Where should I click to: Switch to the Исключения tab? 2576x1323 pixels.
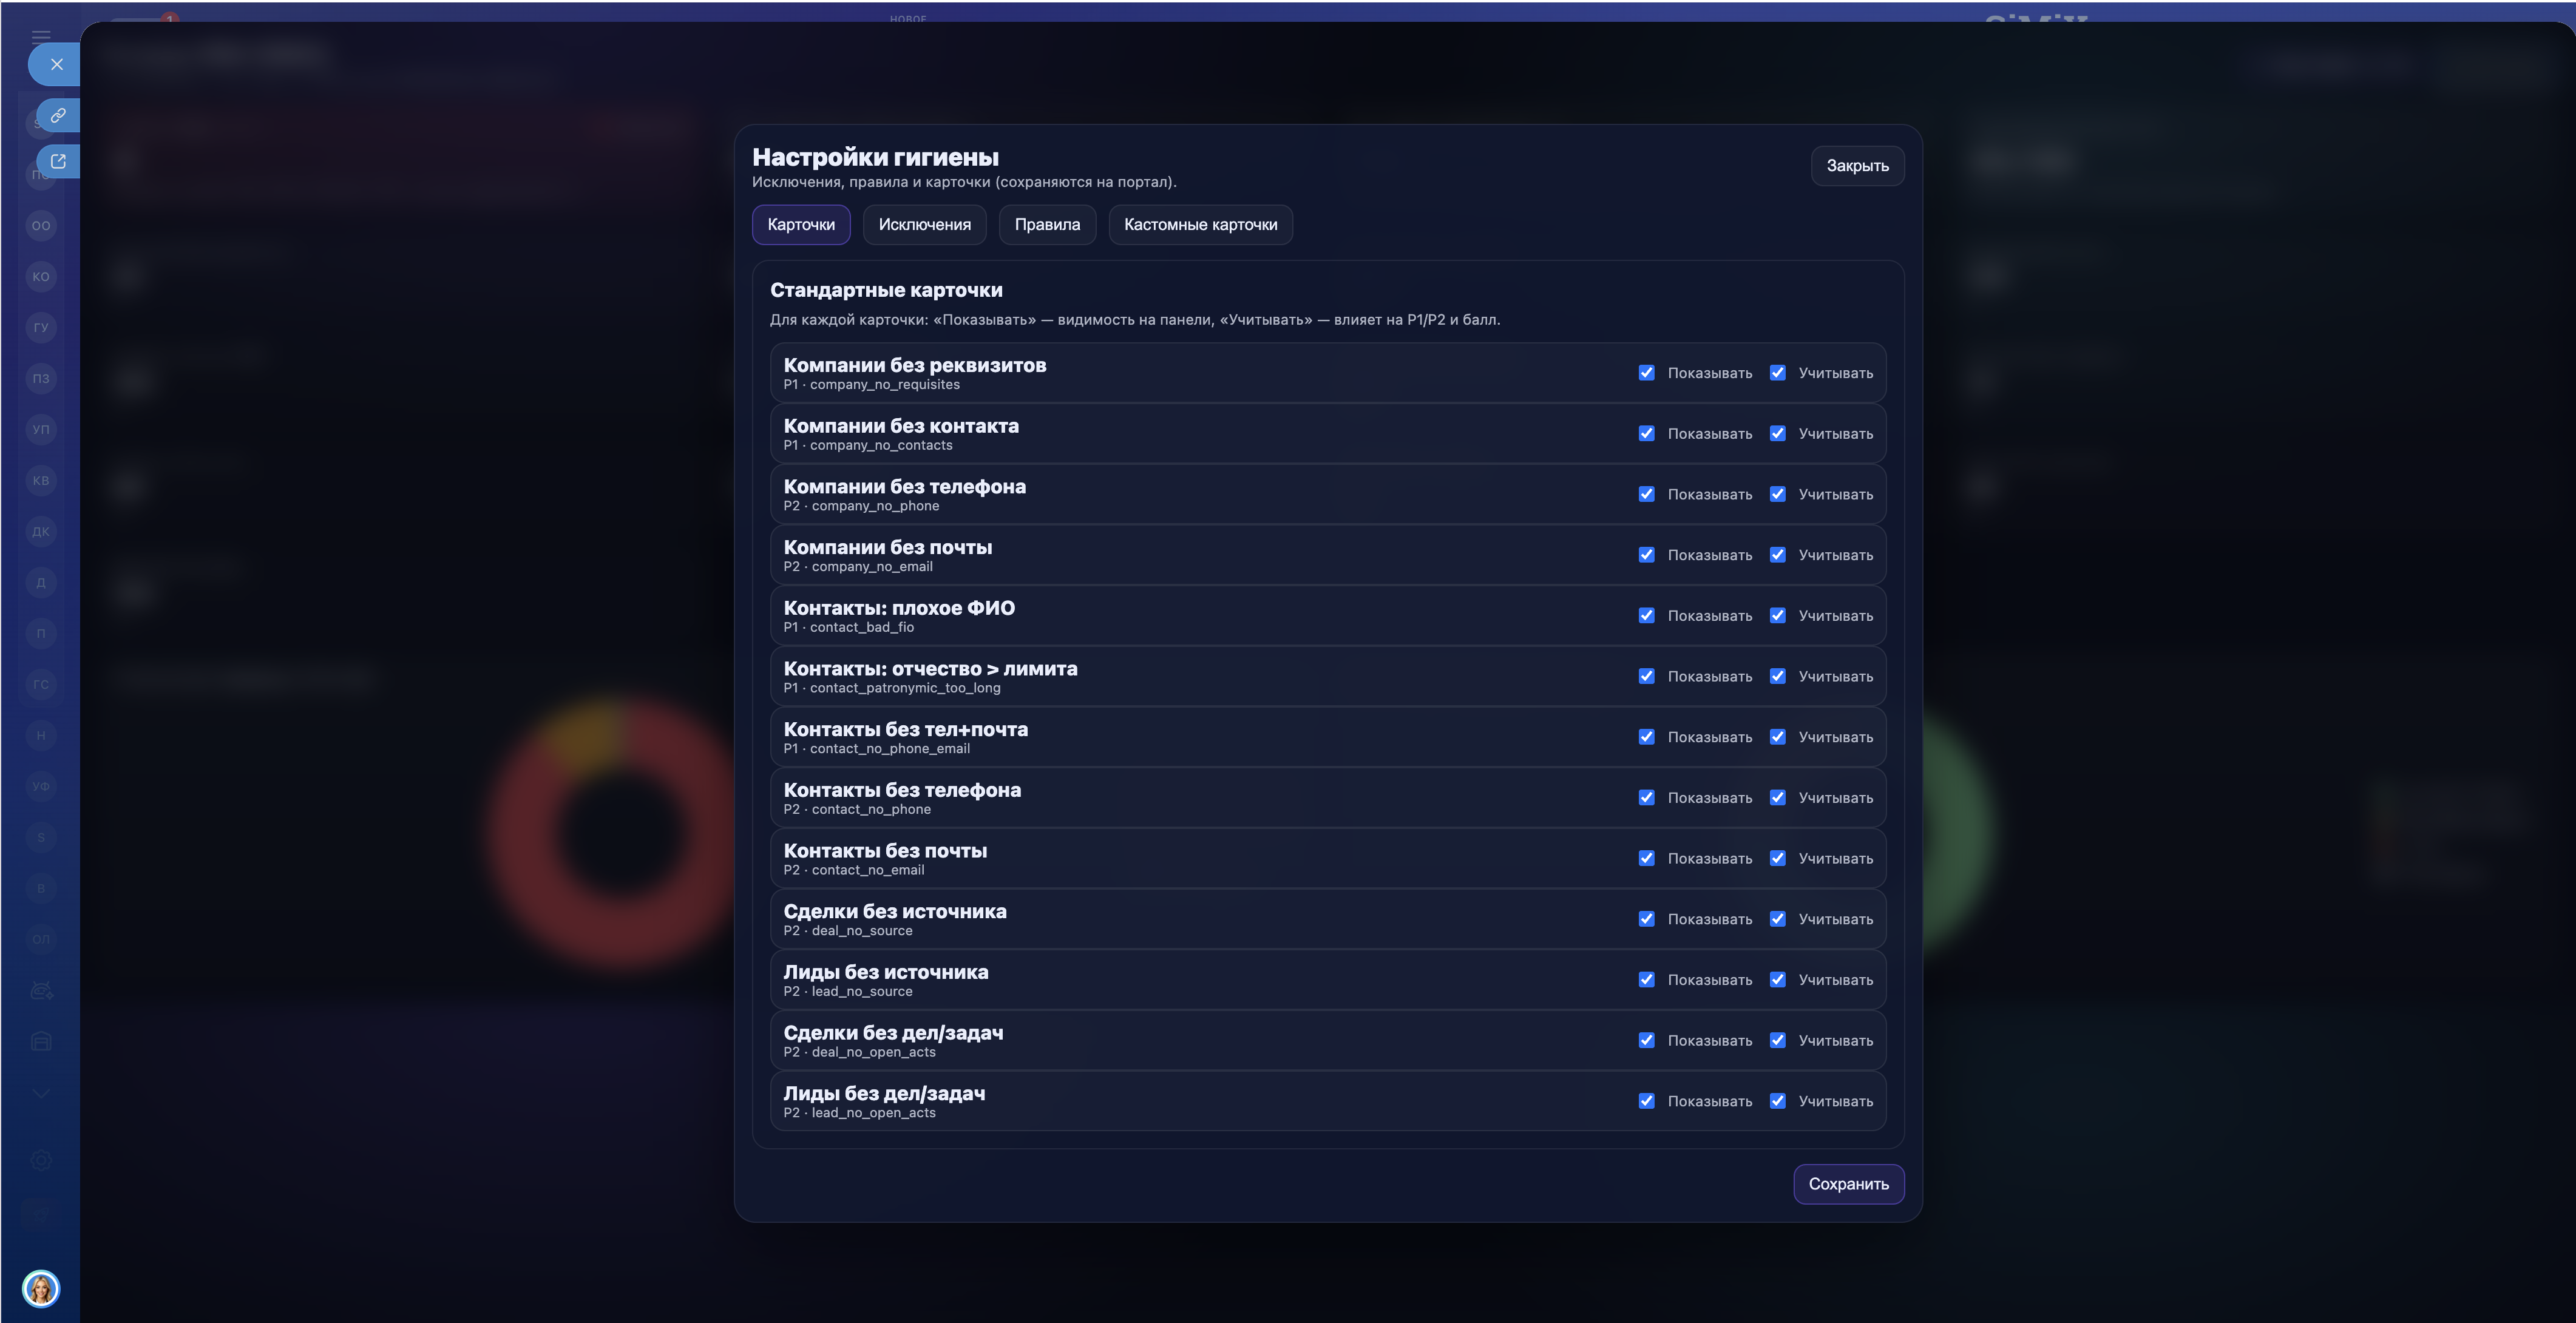[x=924, y=224]
